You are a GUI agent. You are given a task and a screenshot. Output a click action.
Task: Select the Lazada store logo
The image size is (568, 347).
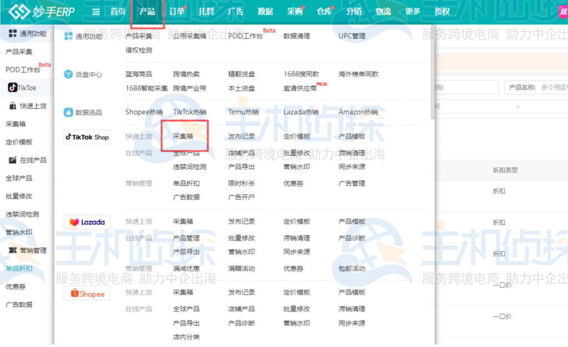click(87, 222)
